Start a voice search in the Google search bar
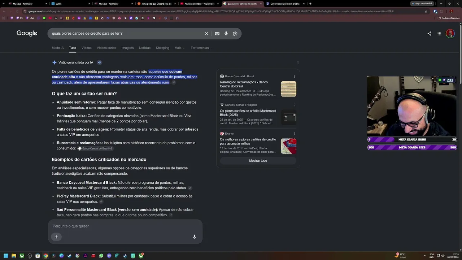 226,34
